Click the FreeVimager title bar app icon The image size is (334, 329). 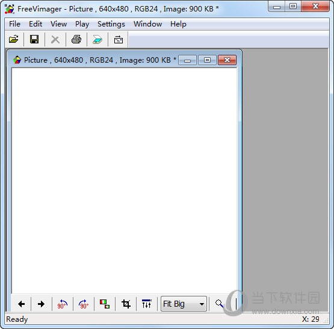[x=10, y=9]
